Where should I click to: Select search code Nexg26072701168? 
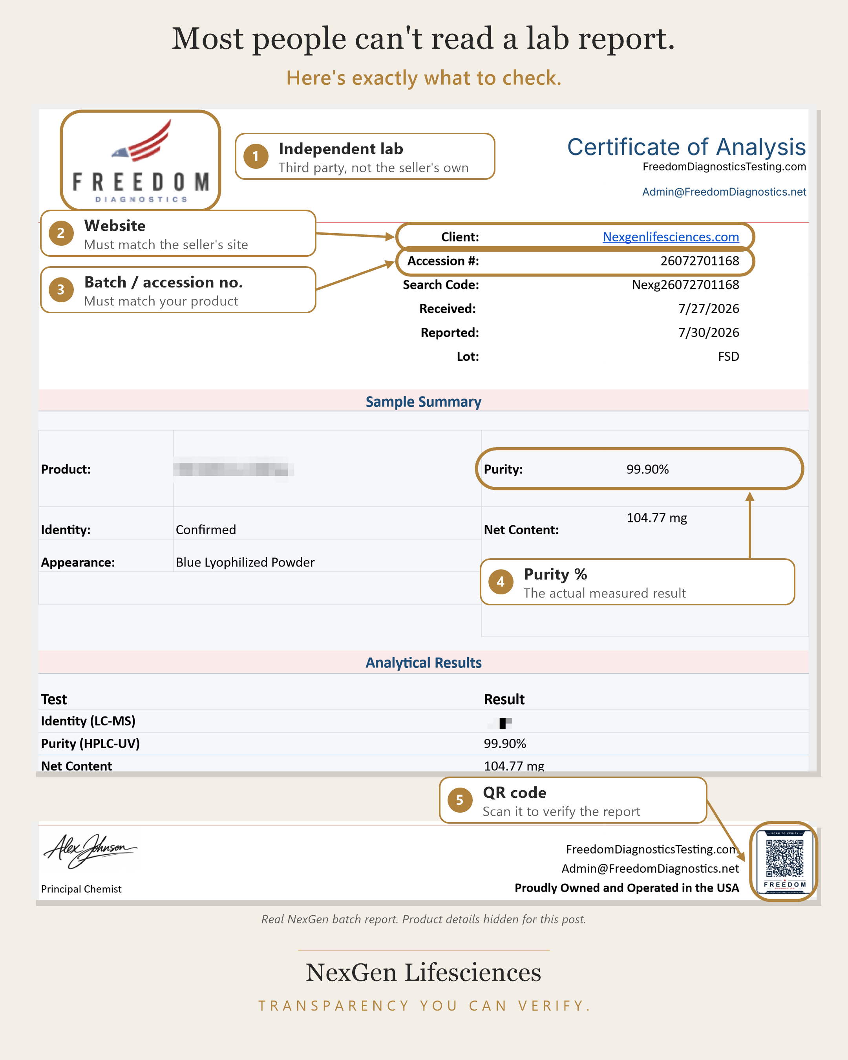tap(685, 285)
